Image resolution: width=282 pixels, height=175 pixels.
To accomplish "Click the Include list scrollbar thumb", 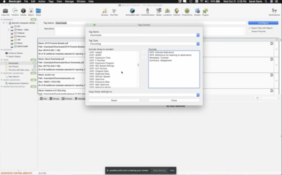I will coord(138,65).
